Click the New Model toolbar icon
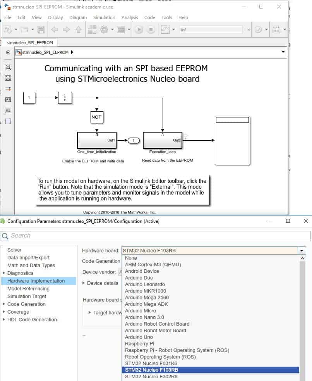 [x=7, y=29]
